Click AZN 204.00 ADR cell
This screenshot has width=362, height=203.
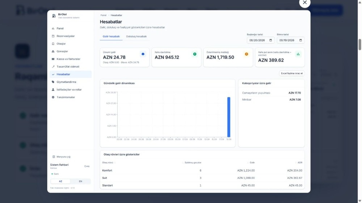[x=295, y=171]
